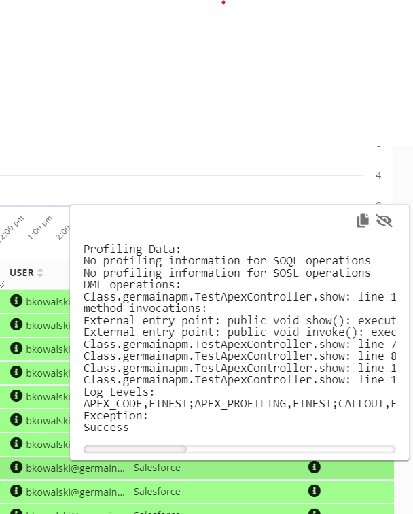Click the sort arrows beside USER header
The width and height of the screenshot is (413, 514).
[x=40, y=273]
